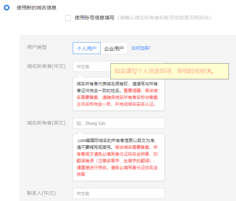
Task: Click the 用户类型 field label
Action: [x=37, y=47]
